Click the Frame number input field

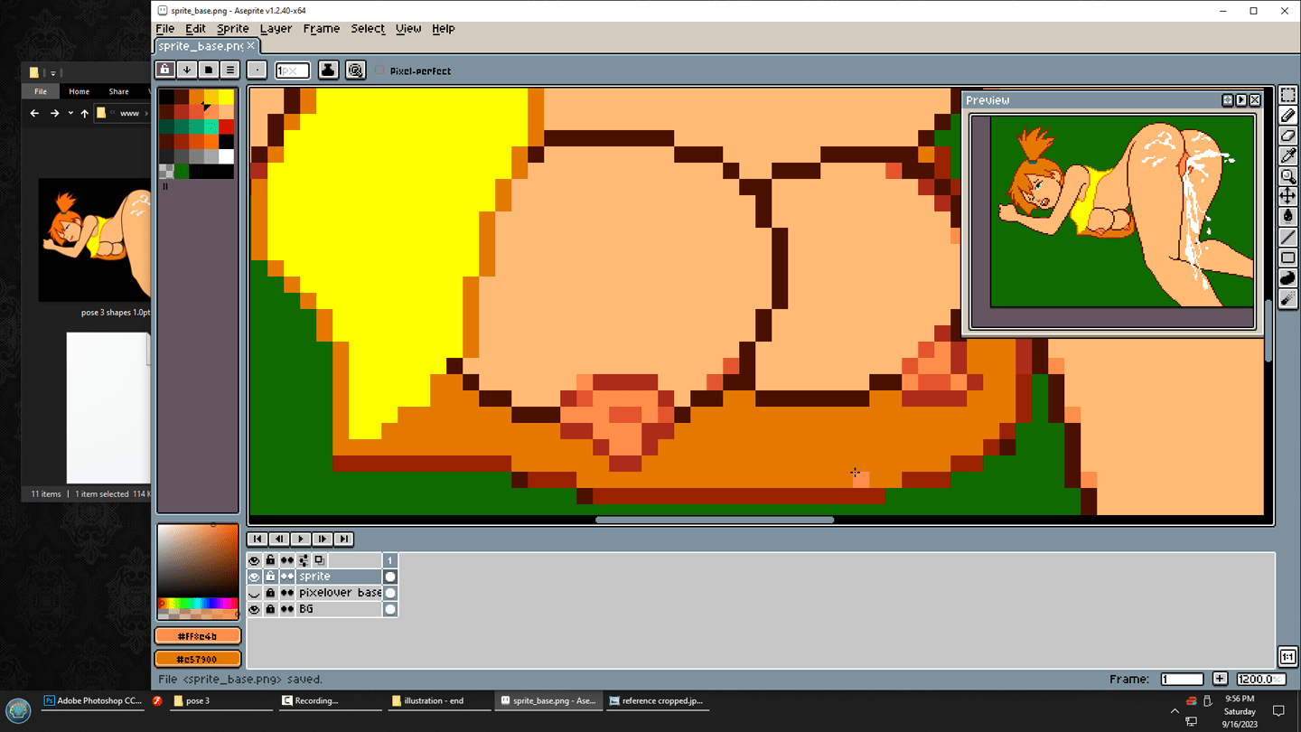point(1182,679)
